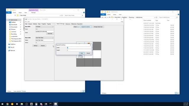Close the Expand Inventory dialog
This screenshot has height=106, width=189.
point(91,45)
